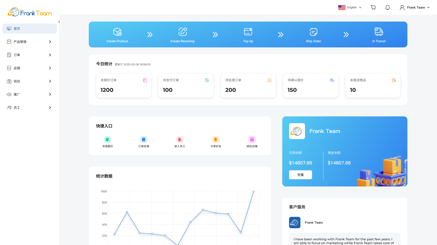The height and width of the screenshot is (245, 437).
Task: Click the Top Up card icon
Action: click(x=248, y=31)
